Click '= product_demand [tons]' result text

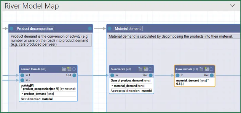[37, 94]
